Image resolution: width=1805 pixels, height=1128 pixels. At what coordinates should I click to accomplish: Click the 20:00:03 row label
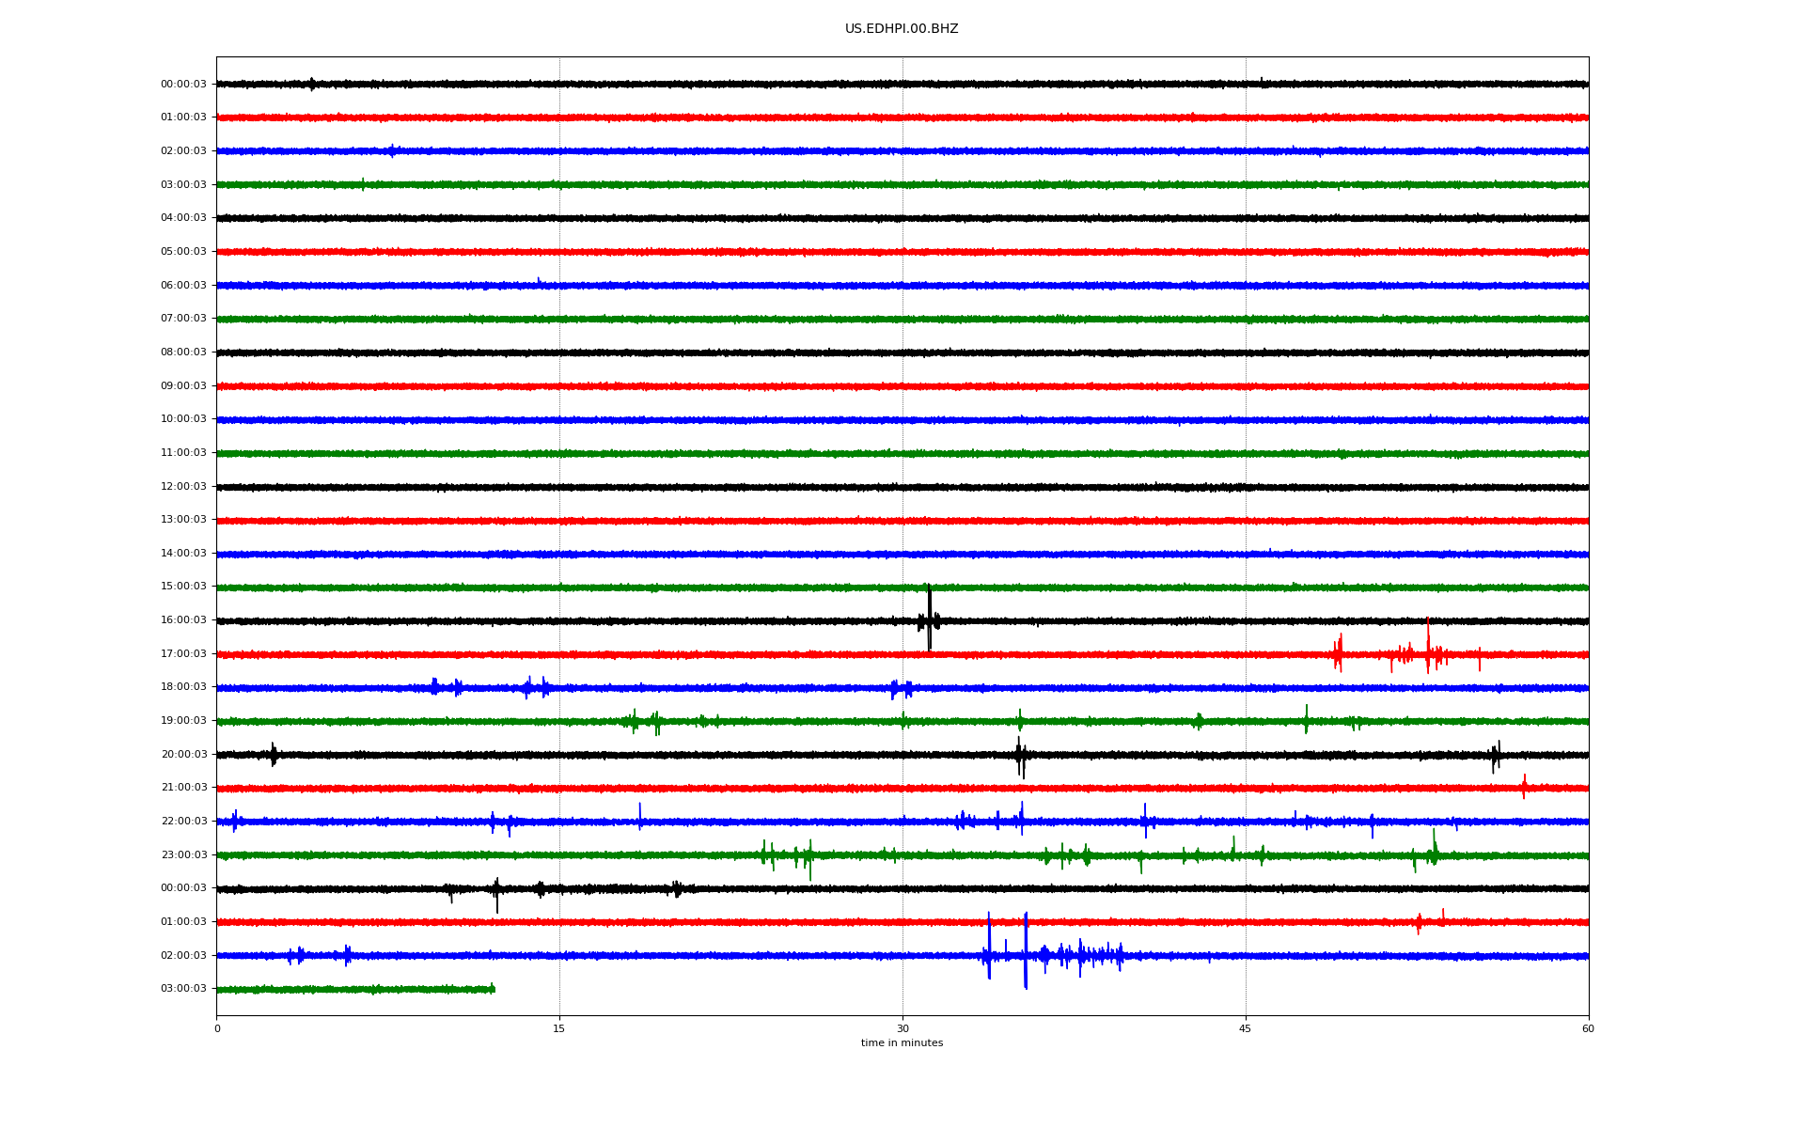pyautogui.click(x=183, y=755)
